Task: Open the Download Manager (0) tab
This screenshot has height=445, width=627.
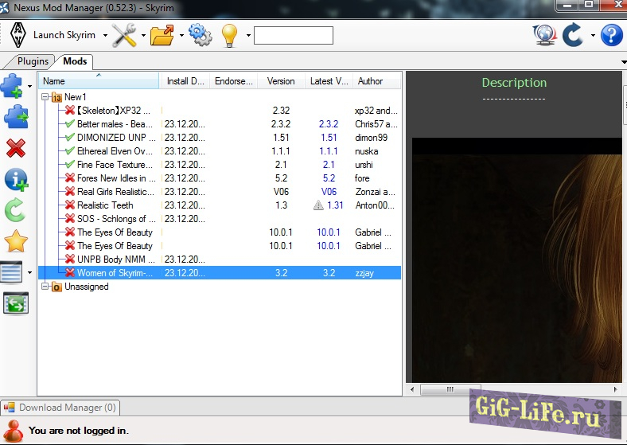Action: 60,408
